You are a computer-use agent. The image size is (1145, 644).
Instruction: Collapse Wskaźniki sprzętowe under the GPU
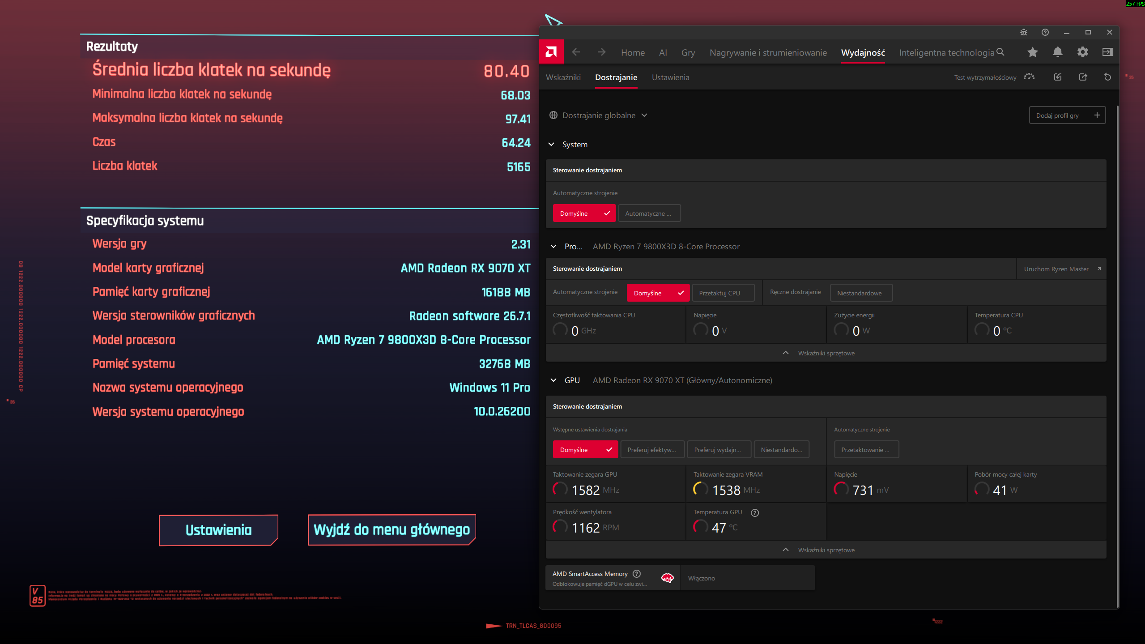click(x=826, y=550)
